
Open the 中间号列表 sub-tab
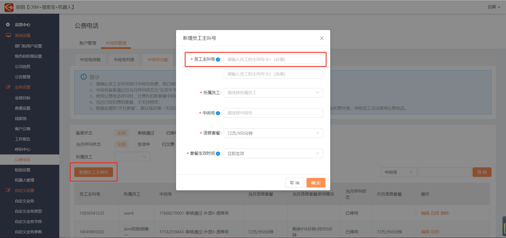pyautogui.click(x=124, y=60)
